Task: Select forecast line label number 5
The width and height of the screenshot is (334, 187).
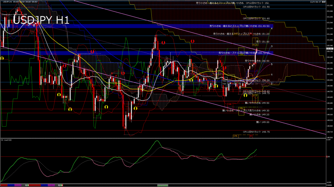Action: click(x=272, y=64)
